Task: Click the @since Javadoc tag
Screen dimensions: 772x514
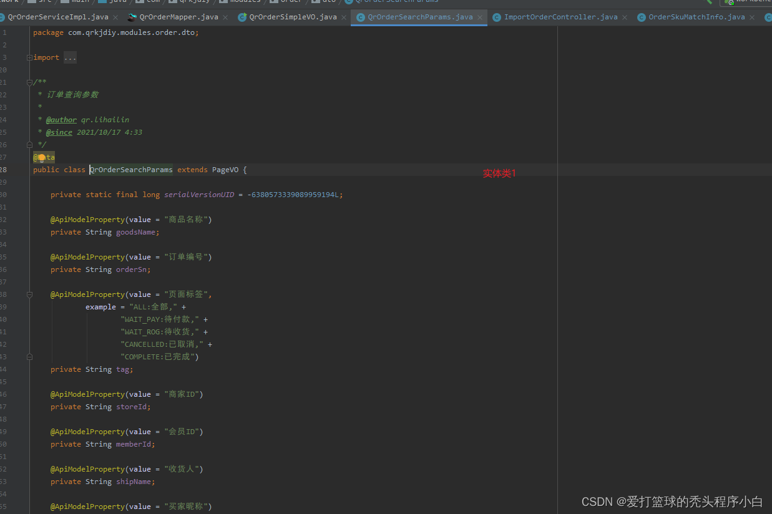Action: 59,132
